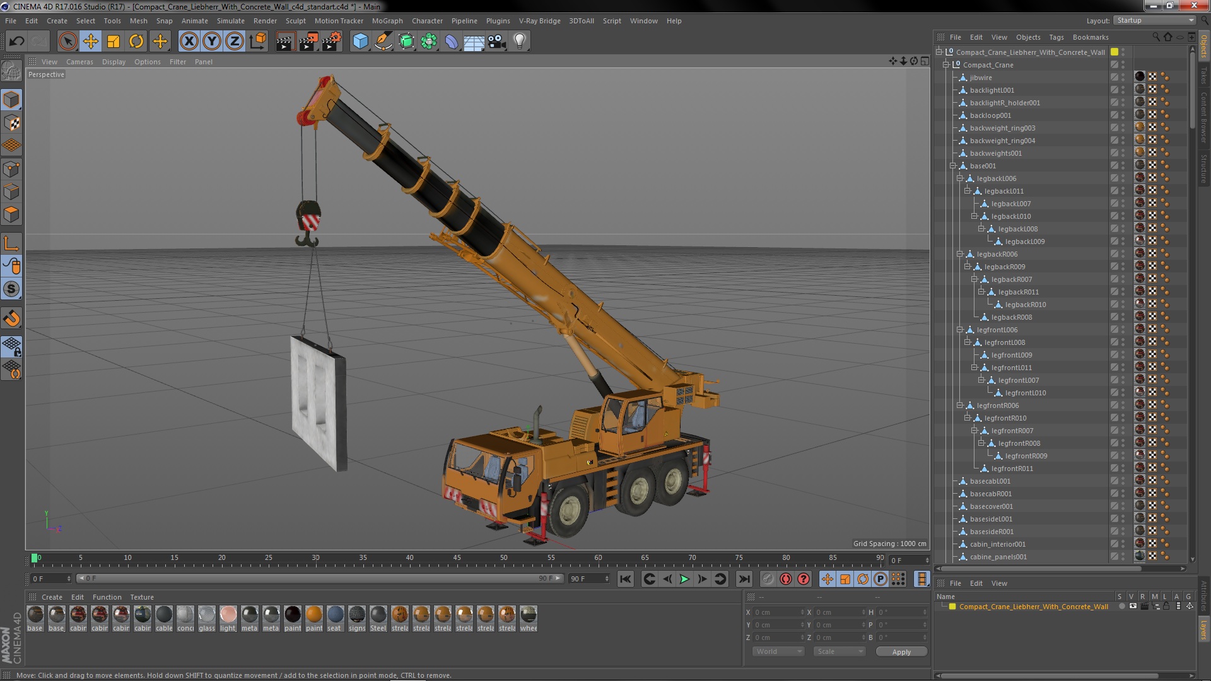1211x681 pixels.
Task: Open the viewport Filter menu
Action: click(x=178, y=62)
